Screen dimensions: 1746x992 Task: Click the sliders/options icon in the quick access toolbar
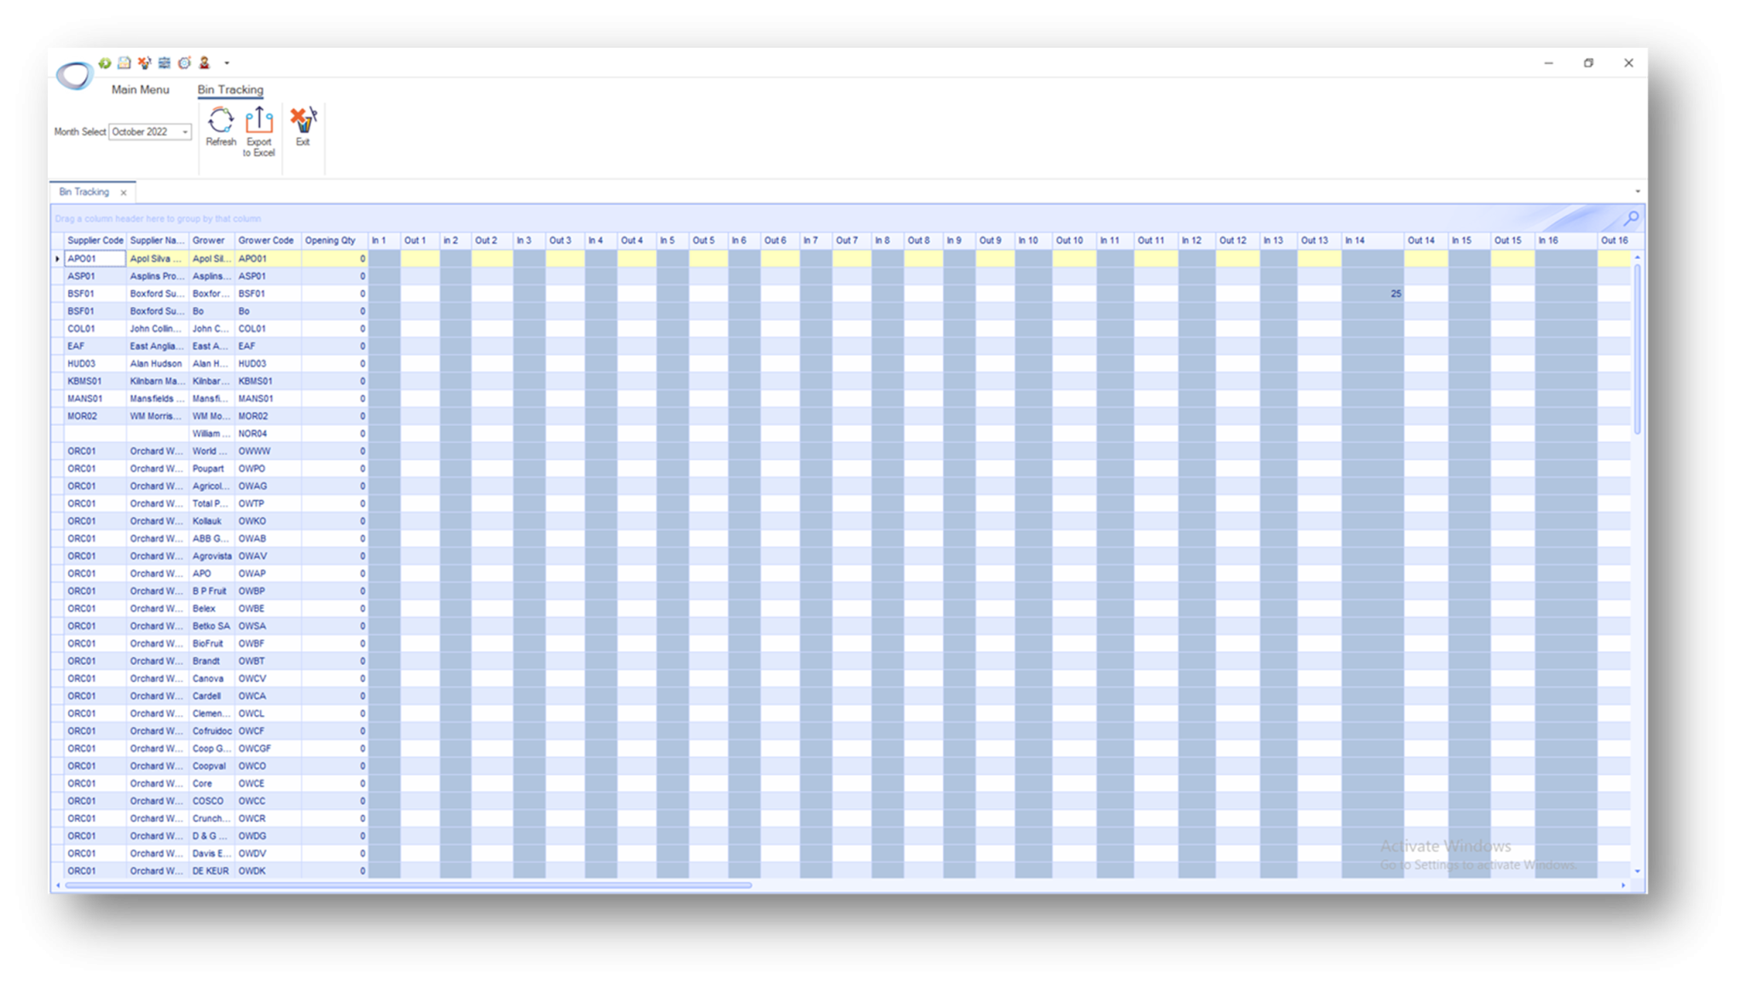click(x=163, y=63)
